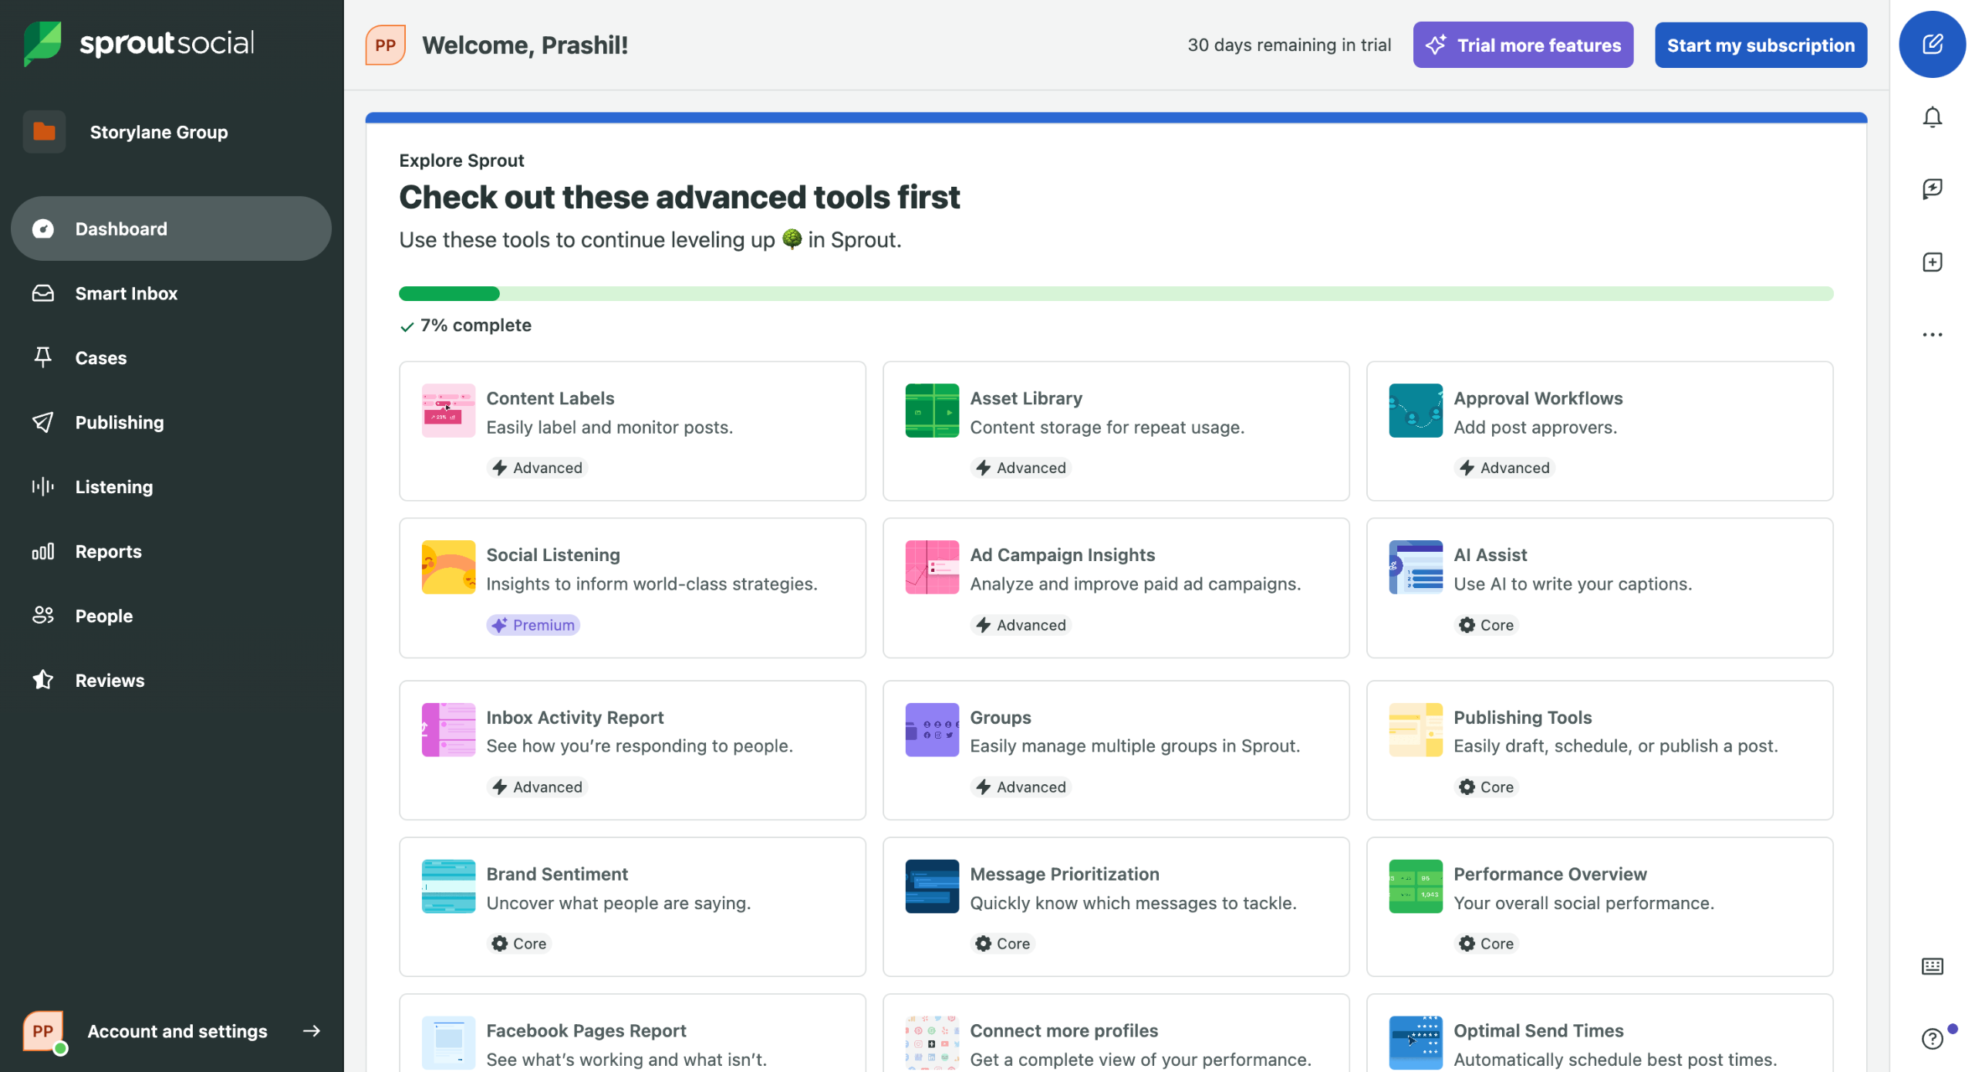The height and width of the screenshot is (1072, 1975).
Task: Expand the three-dots more options in right rail
Action: pyautogui.click(x=1931, y=335)
